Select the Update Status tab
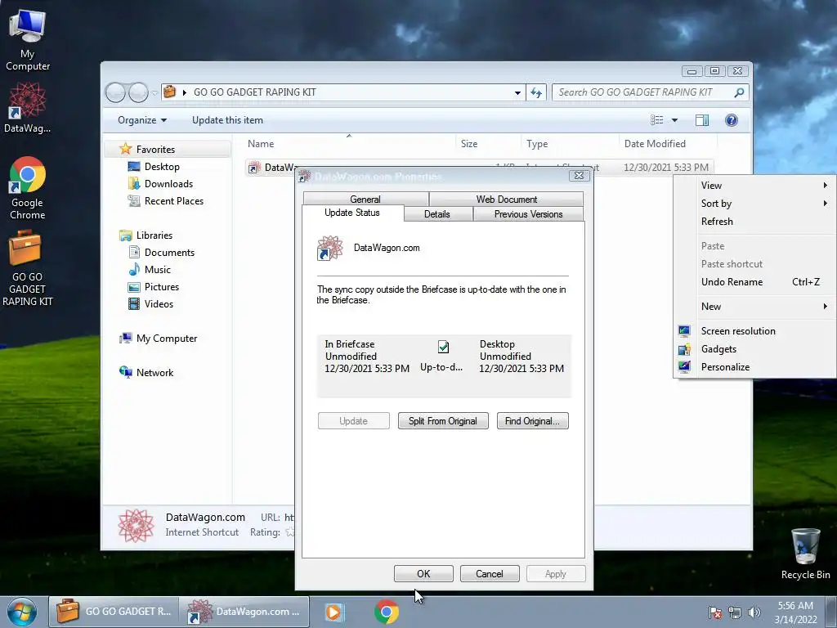837x628 pixels. tap(352, 213)
